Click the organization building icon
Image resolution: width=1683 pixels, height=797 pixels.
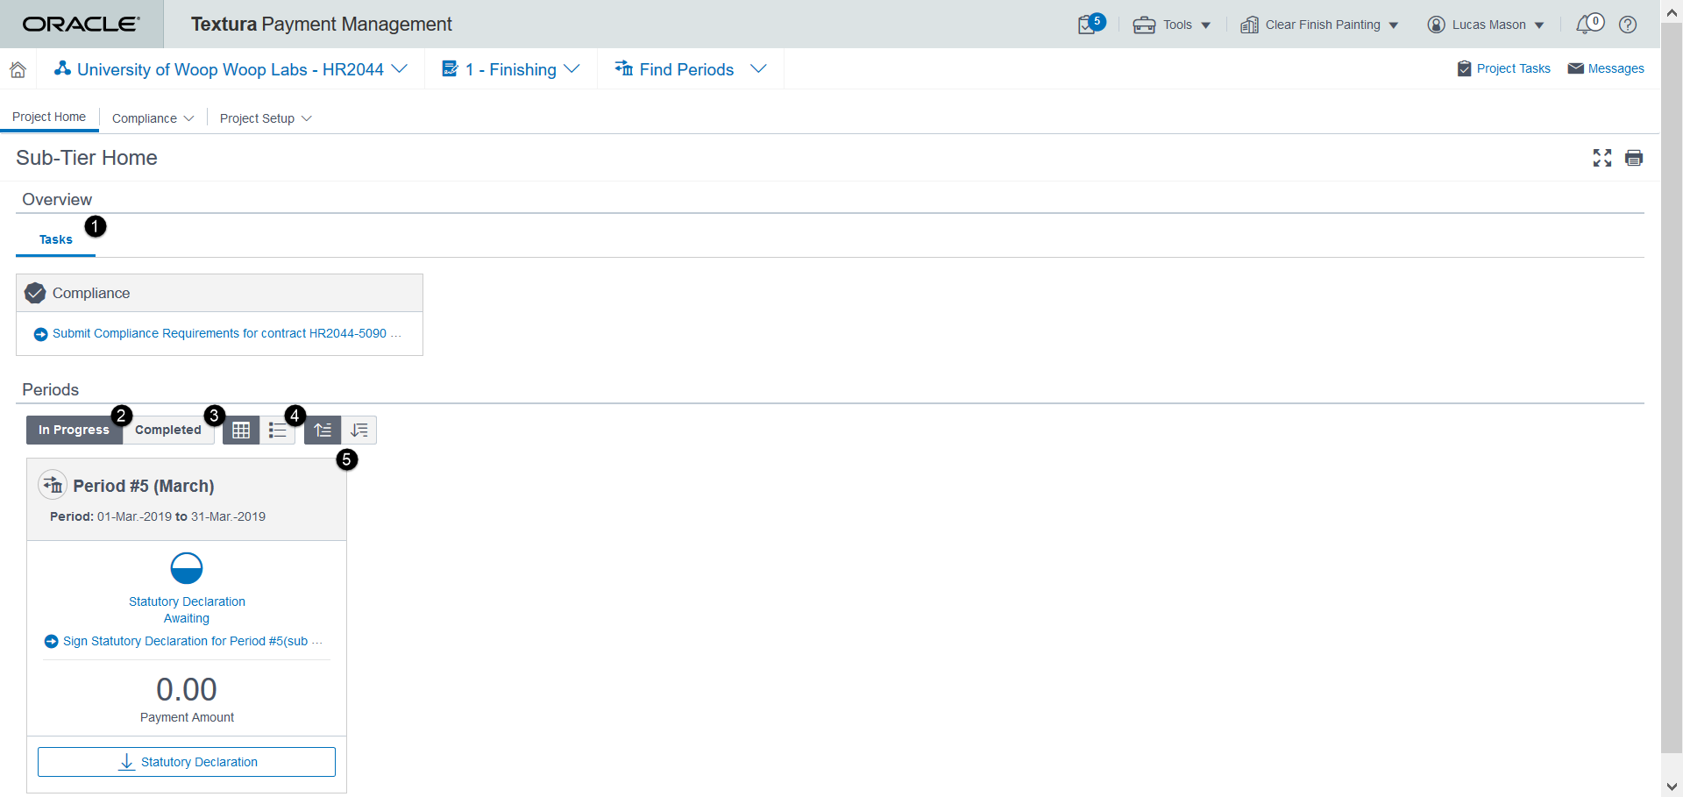point(1249,25)
